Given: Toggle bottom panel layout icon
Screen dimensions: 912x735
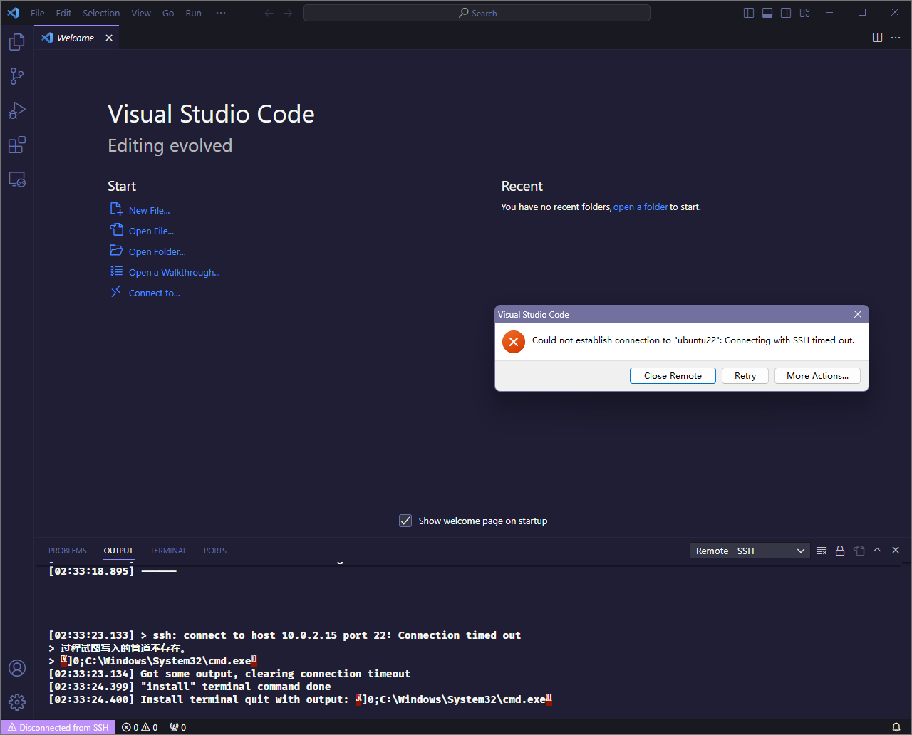Looking at the screenshot, I should pos(767,13).
